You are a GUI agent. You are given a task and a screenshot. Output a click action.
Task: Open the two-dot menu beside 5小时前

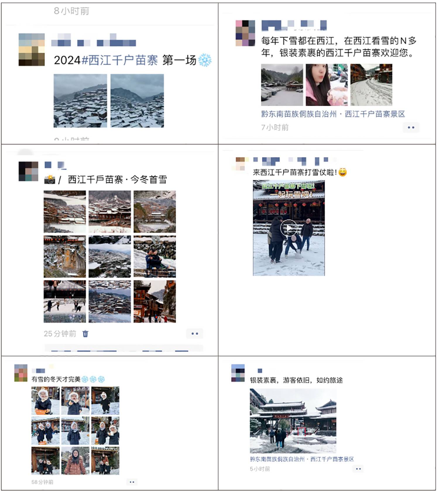[358, 469]
